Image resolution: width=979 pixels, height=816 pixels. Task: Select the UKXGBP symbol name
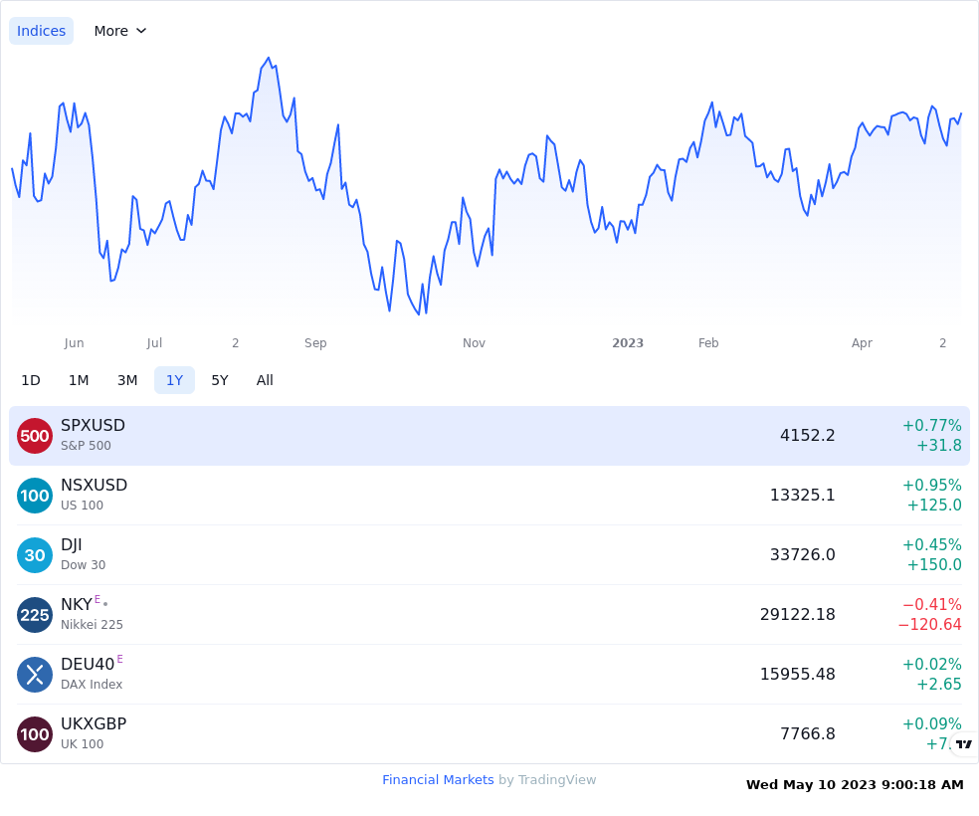point(94,723)
